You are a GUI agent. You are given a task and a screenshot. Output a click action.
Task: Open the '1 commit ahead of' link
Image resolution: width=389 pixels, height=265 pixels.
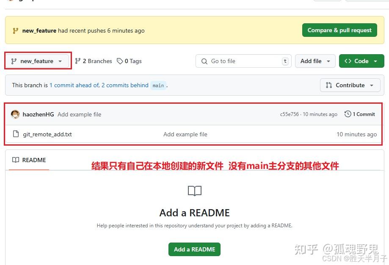(x=74, y=85)
